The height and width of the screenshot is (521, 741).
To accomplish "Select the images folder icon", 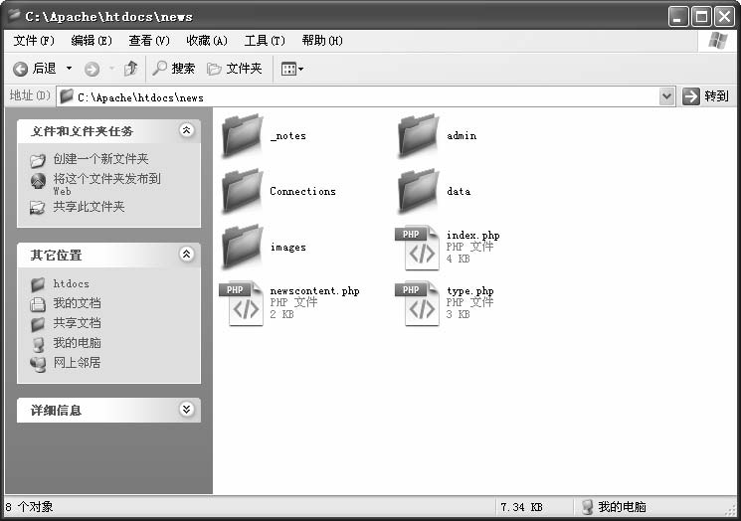I will pos(243,247).
